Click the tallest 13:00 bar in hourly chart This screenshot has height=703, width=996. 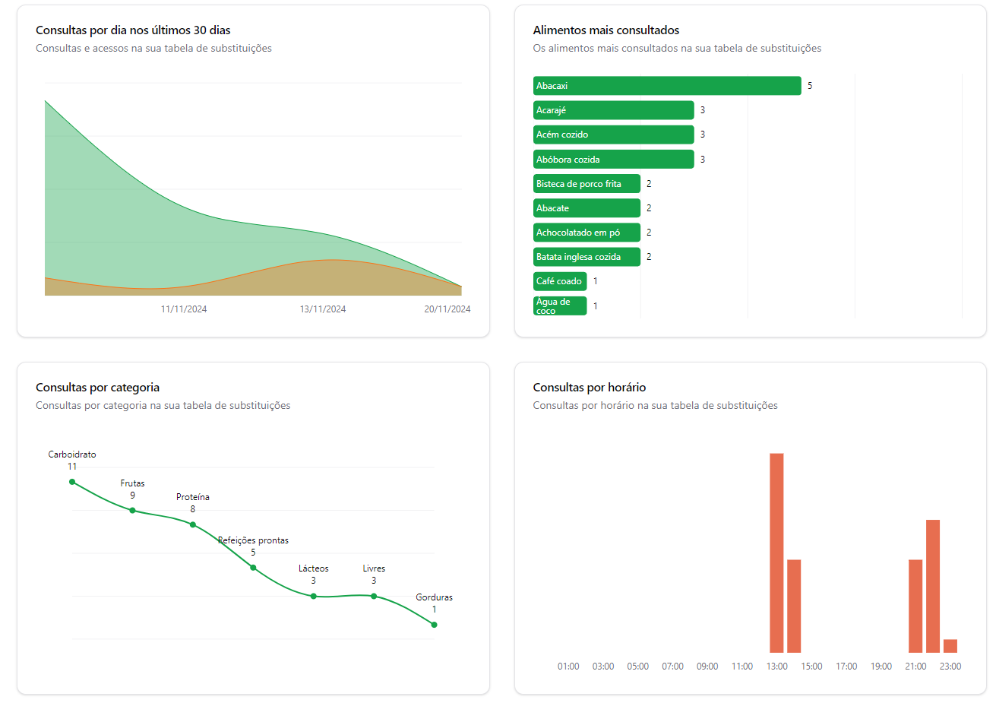tap(776, 553)
